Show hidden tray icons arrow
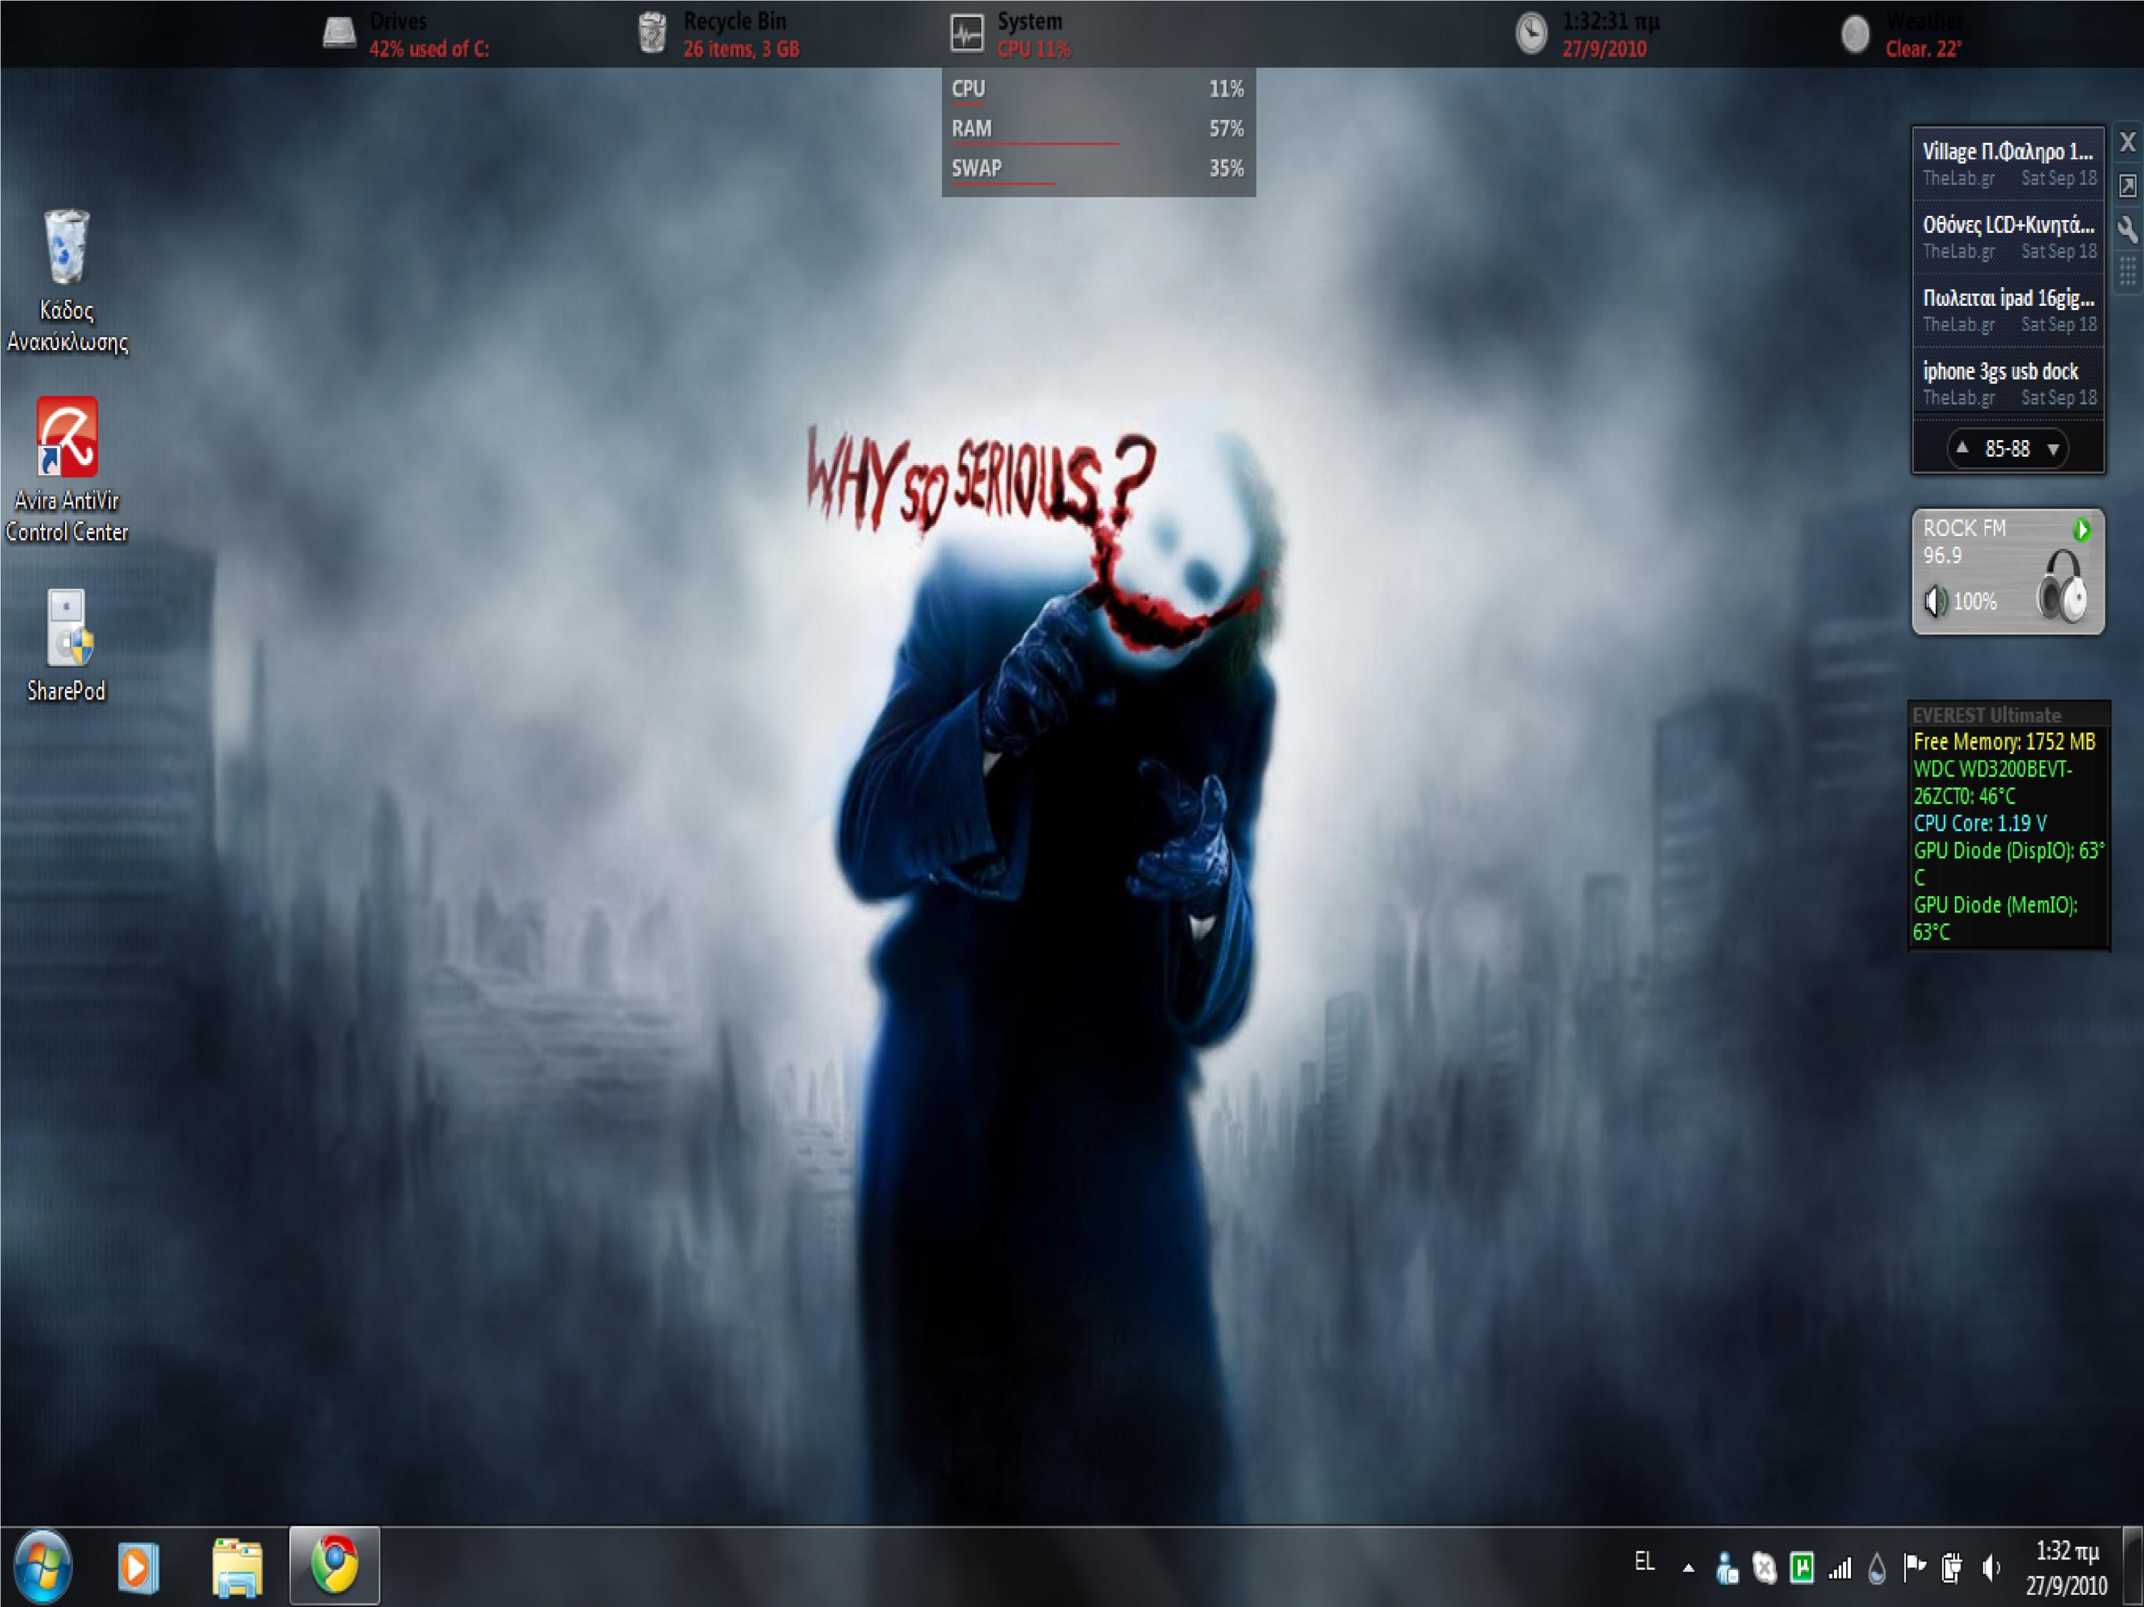 pos(1689,1567)
